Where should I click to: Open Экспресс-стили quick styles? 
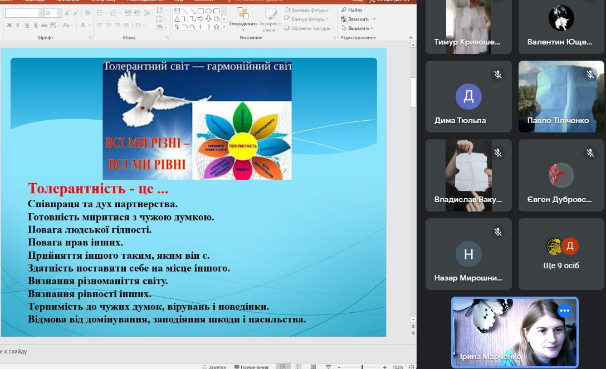[270, 19]
